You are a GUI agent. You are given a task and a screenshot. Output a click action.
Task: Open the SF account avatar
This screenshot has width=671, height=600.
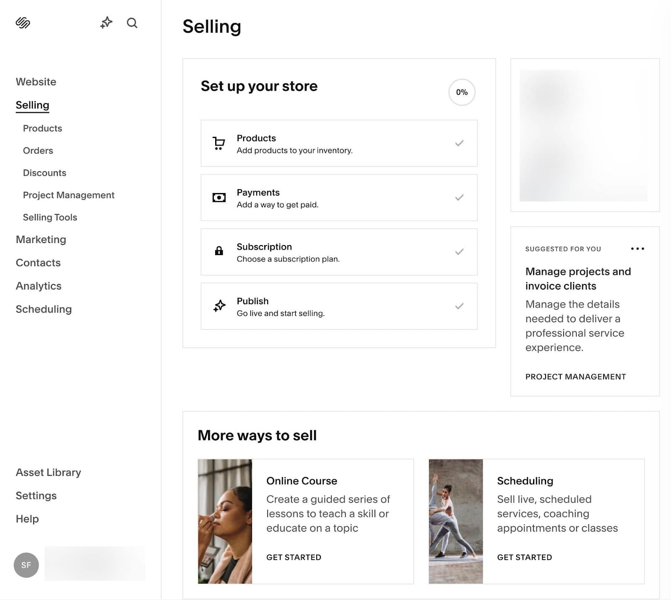(x=26, y=565)
